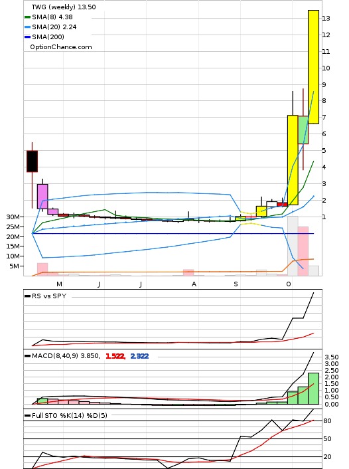
Task: Click the light green candlestick near 7
Action: click(303, 130)
